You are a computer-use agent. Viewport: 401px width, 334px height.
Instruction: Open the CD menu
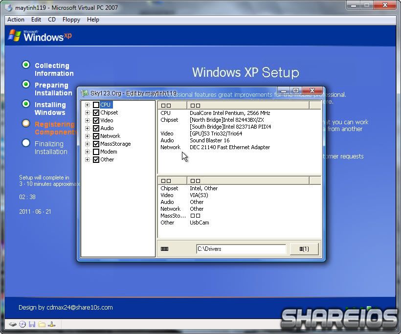click(x=52, y=20)
